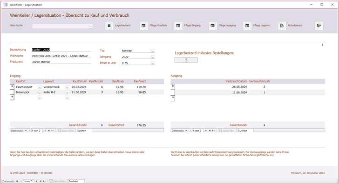Select the new-row asterisk selector in Ausgang
This screenshot has height=184, width=339.
click(x=173, y=98)
